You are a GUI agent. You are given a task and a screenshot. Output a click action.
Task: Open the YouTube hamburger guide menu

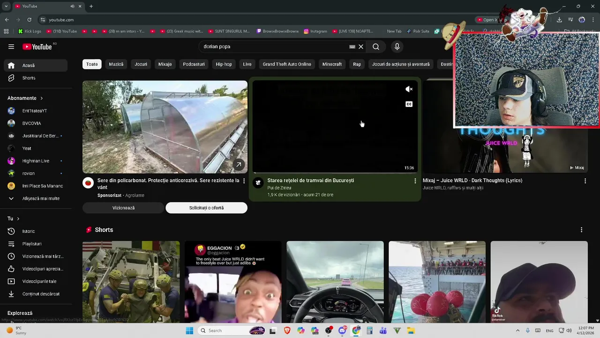11,46
